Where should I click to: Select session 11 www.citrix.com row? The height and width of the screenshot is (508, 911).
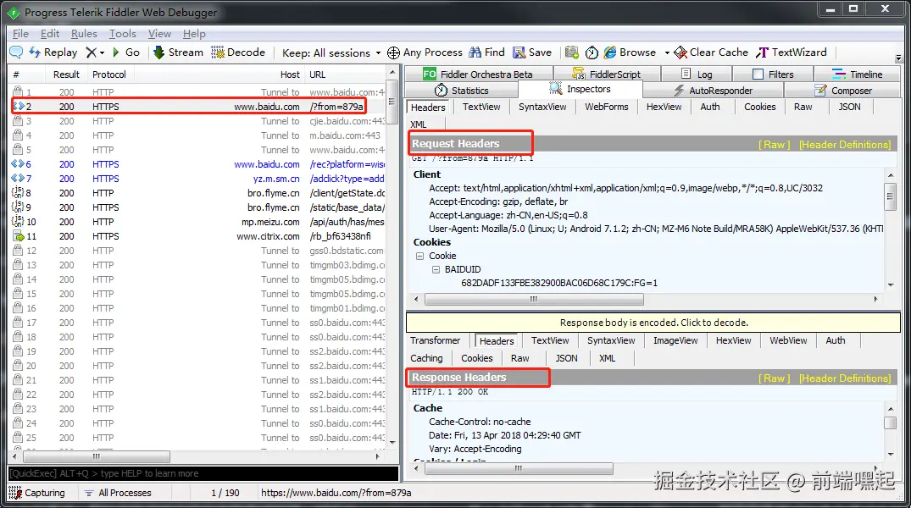point(197,236)
